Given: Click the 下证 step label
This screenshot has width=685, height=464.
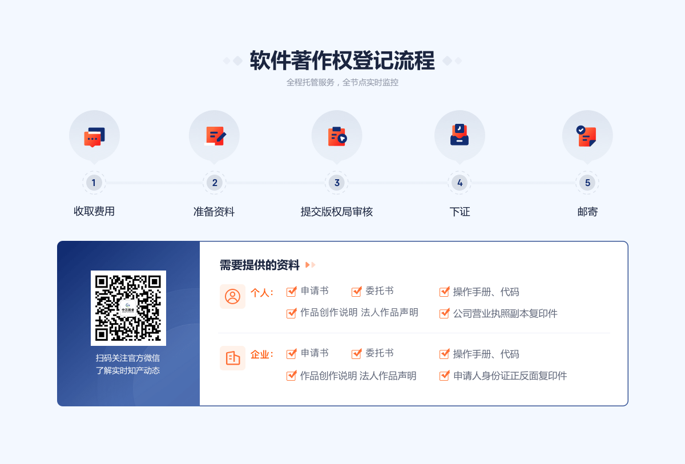Looking at the screenshot, I should tap(460, 212).
